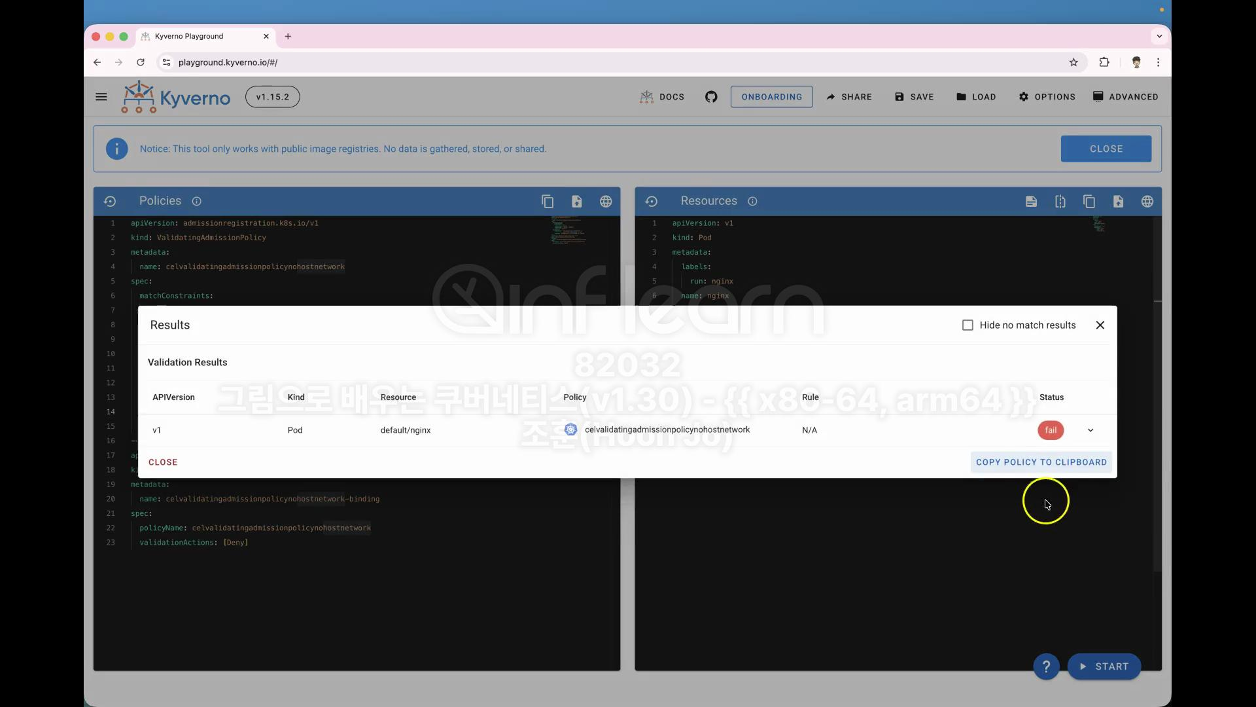Load policy from URL via the globe icon

(x=606, y=202)
